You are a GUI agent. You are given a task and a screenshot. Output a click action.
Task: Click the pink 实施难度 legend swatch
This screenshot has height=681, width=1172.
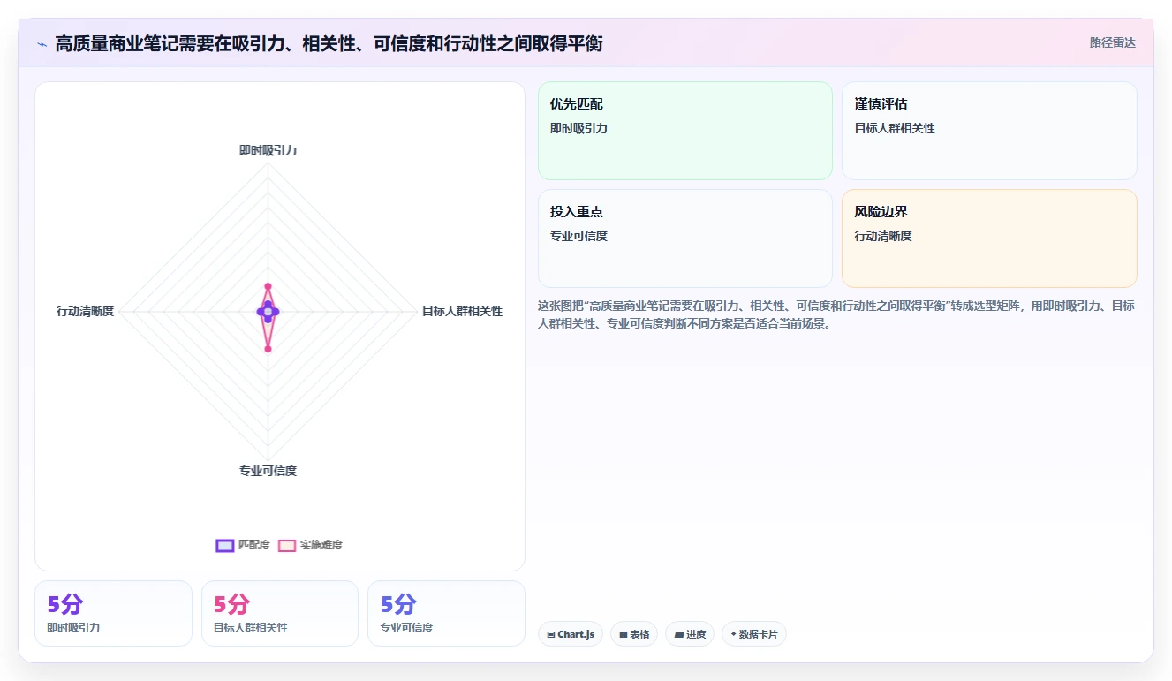(x=287, y=545)
